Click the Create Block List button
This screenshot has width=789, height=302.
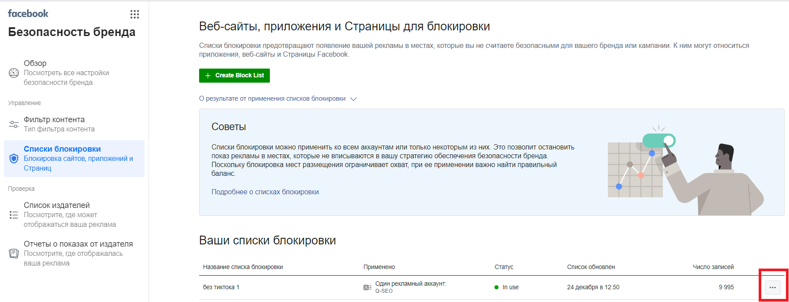click(x=234, y=76)
